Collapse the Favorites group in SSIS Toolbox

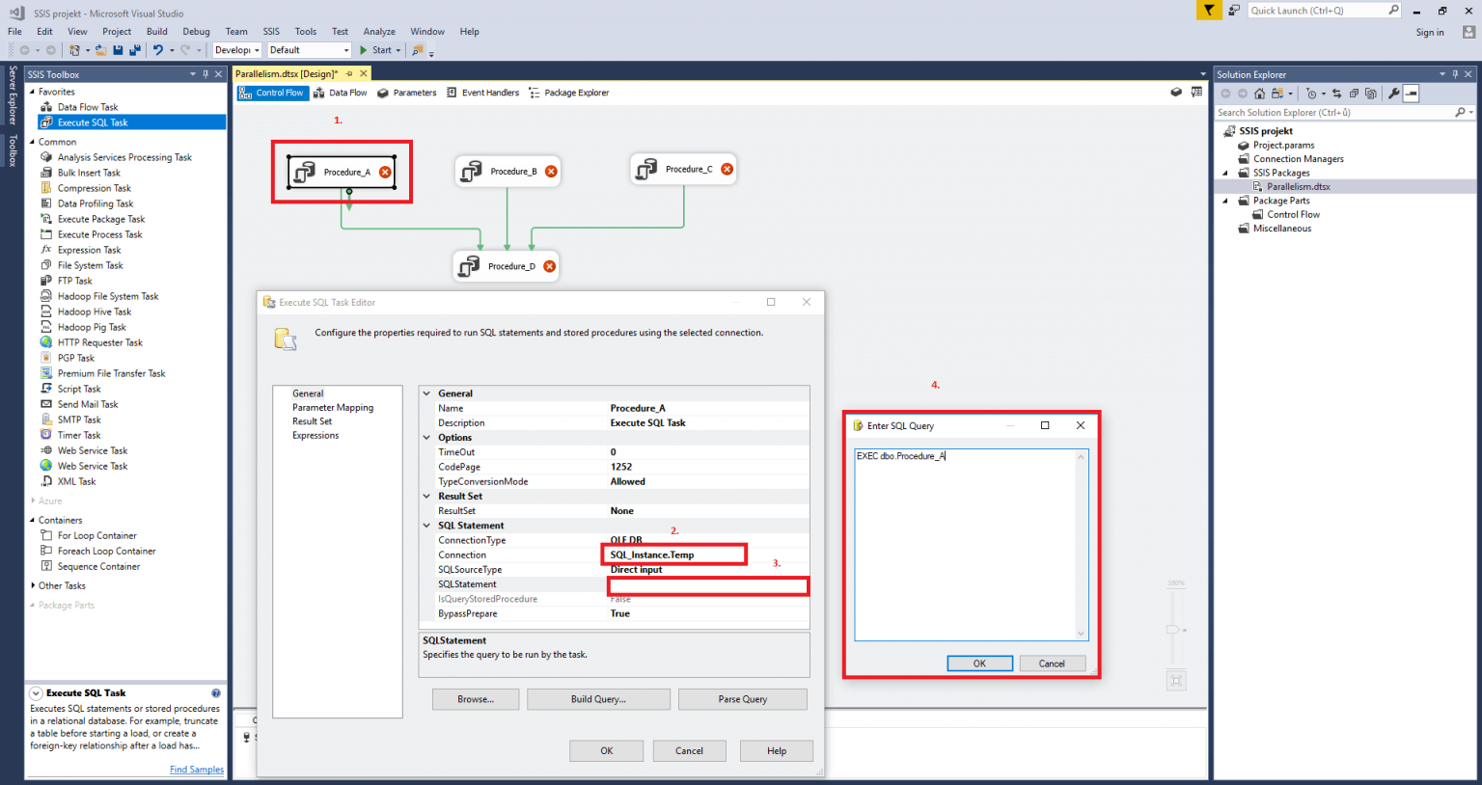click(33, 92)
